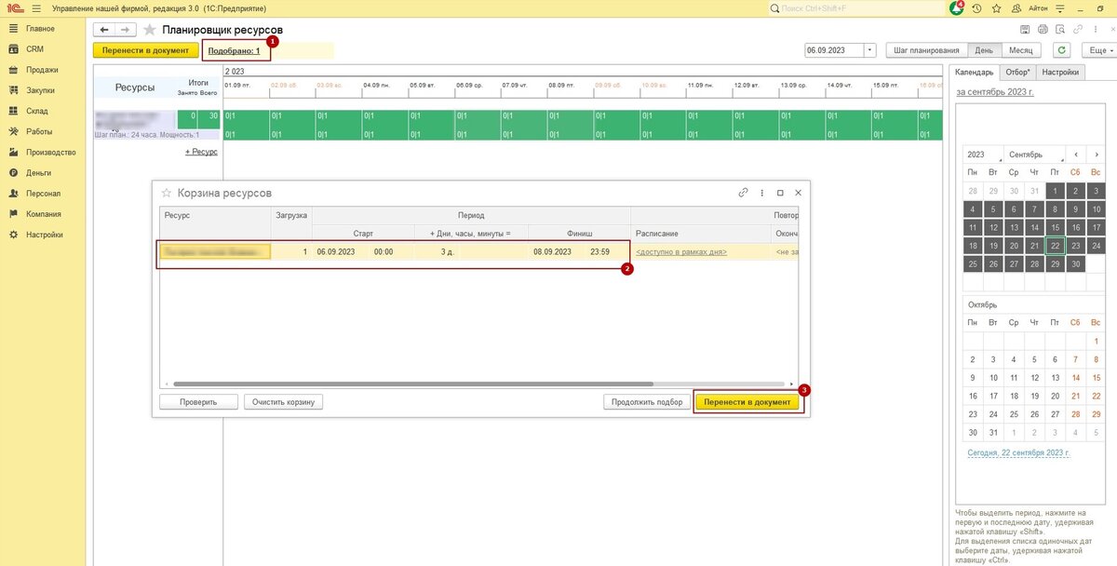Expand the Еще menu
1117x566 pixels.
[1098, 50]
